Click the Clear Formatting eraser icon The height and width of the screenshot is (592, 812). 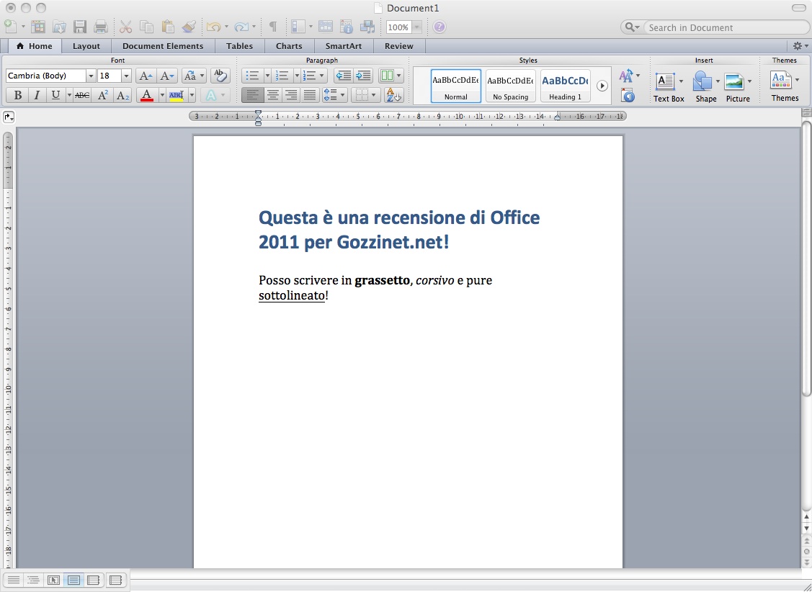[x=220, y=76]
